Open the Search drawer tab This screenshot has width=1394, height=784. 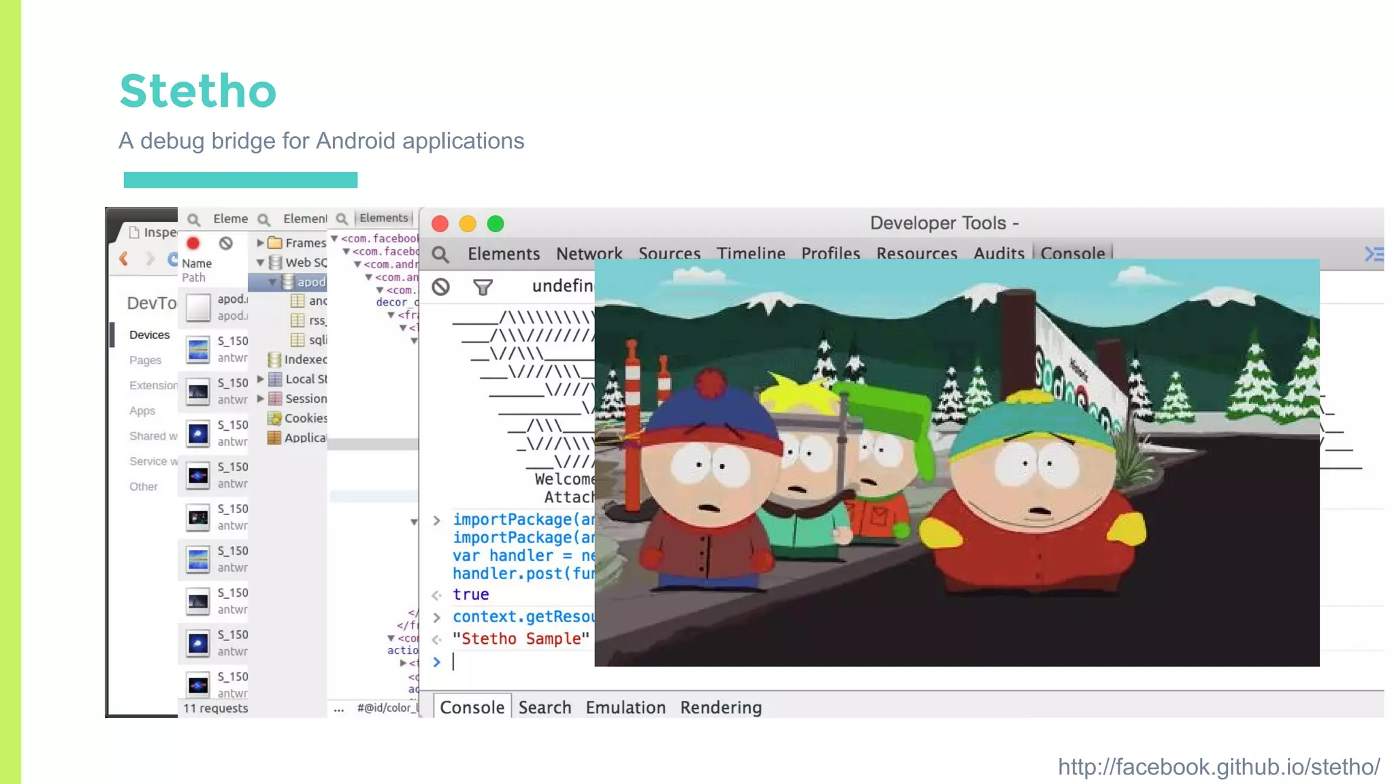pos(545,708)
